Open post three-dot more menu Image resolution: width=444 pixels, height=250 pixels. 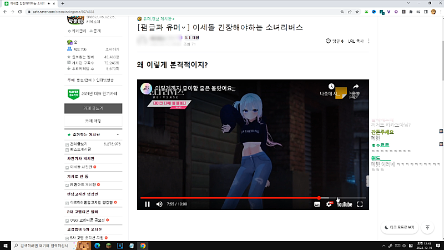tap(369, 41)
